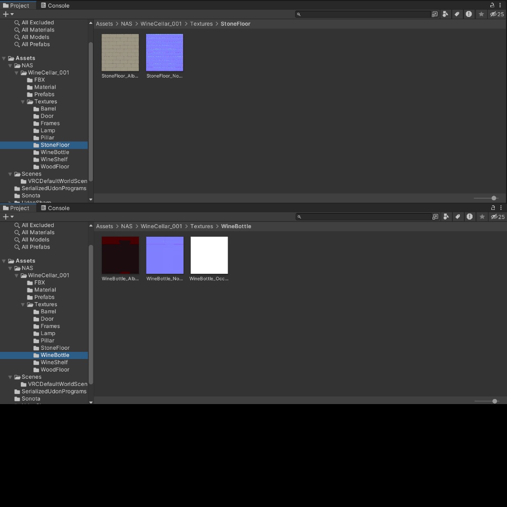Select WineBottle_Normal texture thumbnail

tap(165, 255)
